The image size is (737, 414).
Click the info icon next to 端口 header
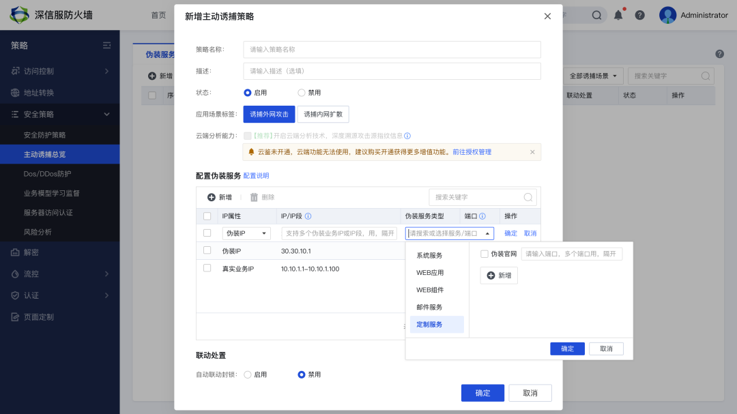[482, 216]
